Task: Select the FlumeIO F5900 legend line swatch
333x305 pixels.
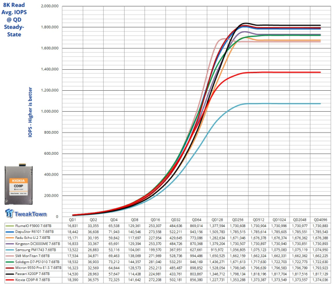Action: 10,226
